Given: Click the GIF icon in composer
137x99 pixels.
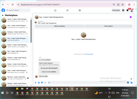Looking at the screenshot, I should point(45,83).
